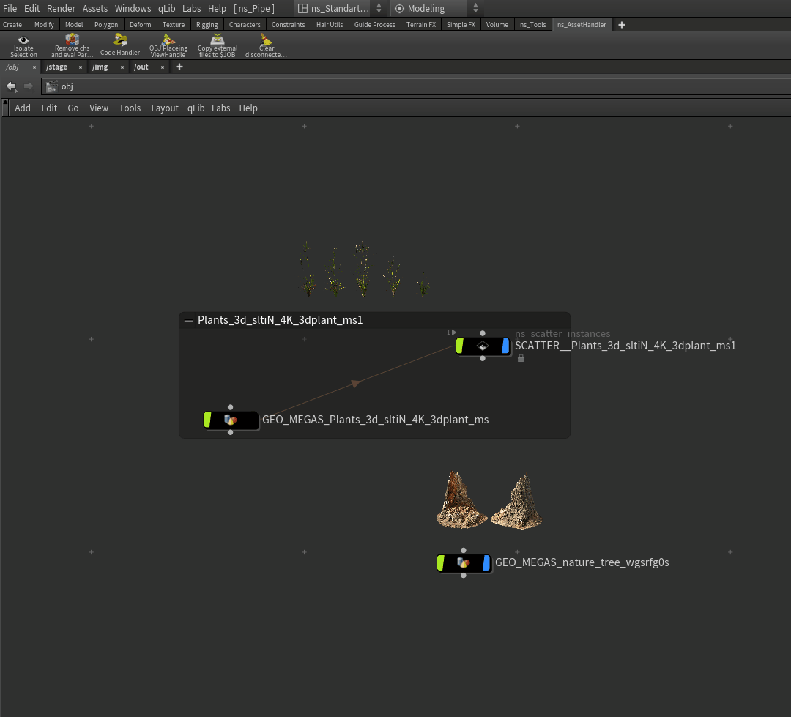Viewport: 791px width, 717px height.
Task: Run the Clear disconnected shelf tool
Action: (x=267, y=46)
